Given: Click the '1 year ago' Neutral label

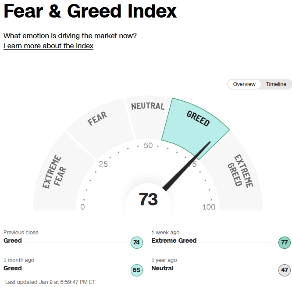Looking at the screenshot, I should click(162, 268).
